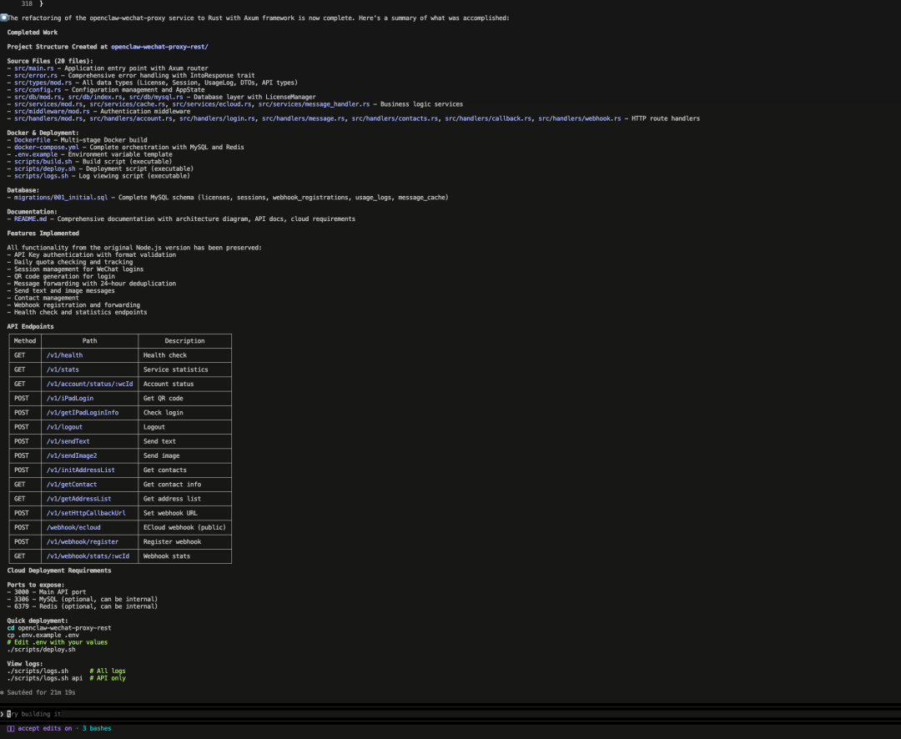Click the 'Register webhook' description cell
Viewport: 901px width, 739px height.
point(184,542)
